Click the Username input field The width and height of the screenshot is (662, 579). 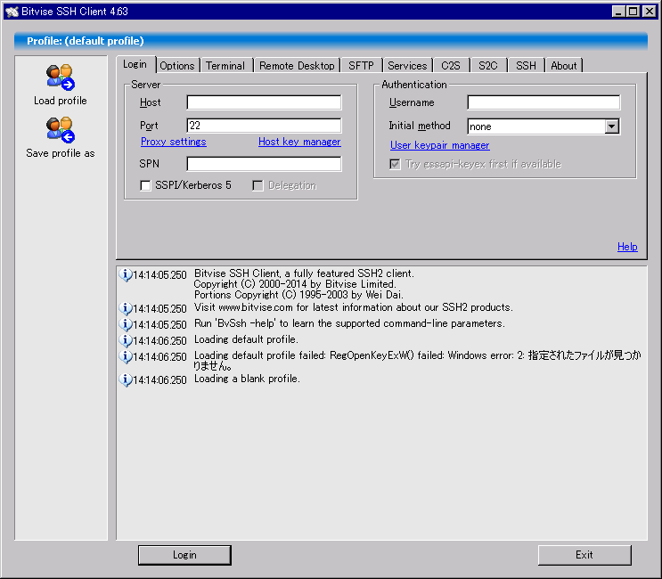pos(543,102)
